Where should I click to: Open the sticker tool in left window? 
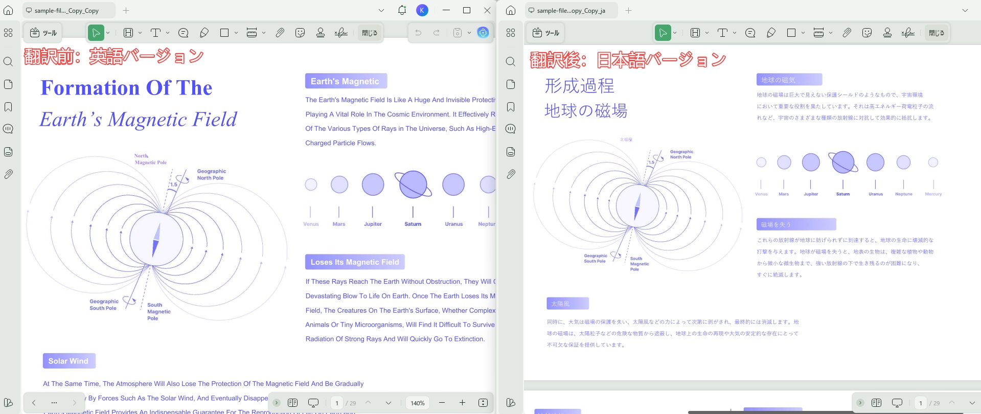(x=300, y=33)
